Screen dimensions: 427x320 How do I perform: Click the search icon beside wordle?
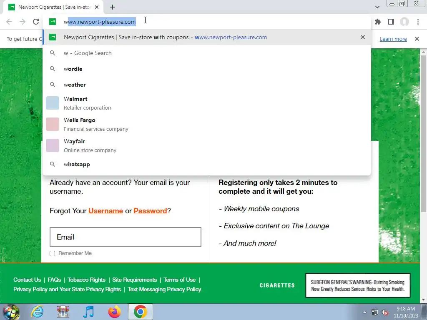tap(53, 69)
